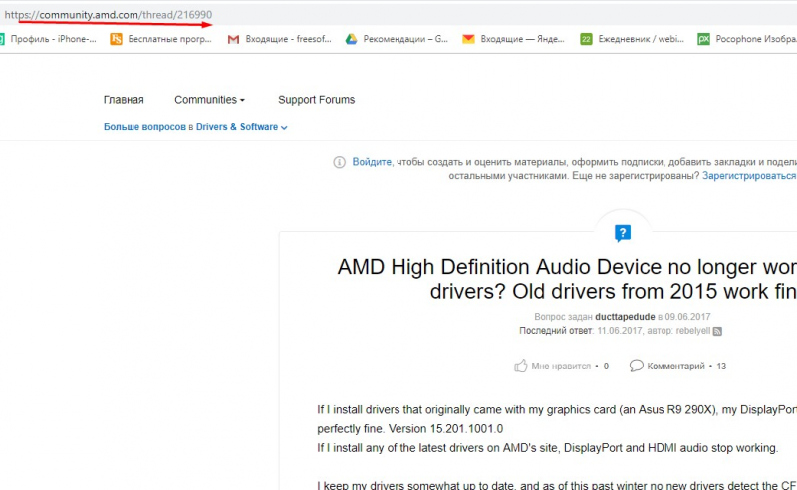Click the Войдите login link
Image resolution: width=797 pixels, height=490 pixels.
372,162
